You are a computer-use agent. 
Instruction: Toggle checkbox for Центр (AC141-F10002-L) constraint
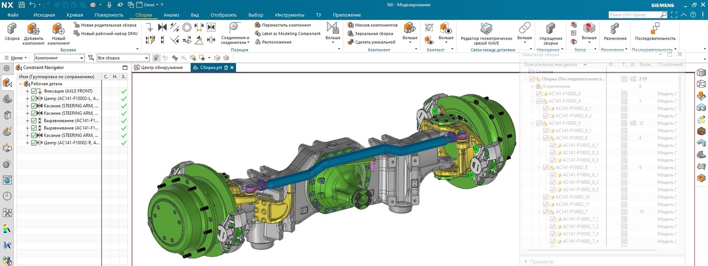(x=34, y=99)
